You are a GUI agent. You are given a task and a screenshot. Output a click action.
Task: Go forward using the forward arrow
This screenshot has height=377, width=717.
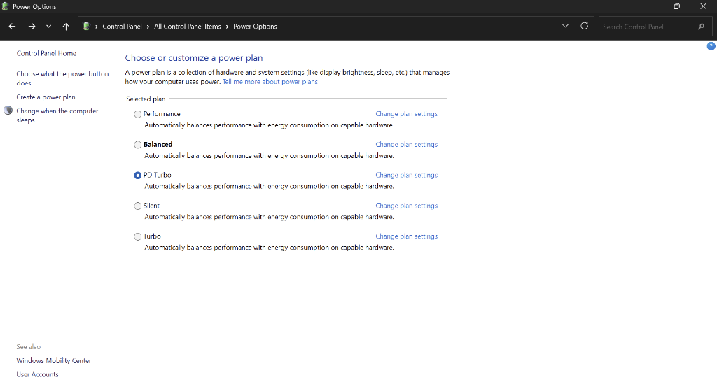tap(32, 27)
